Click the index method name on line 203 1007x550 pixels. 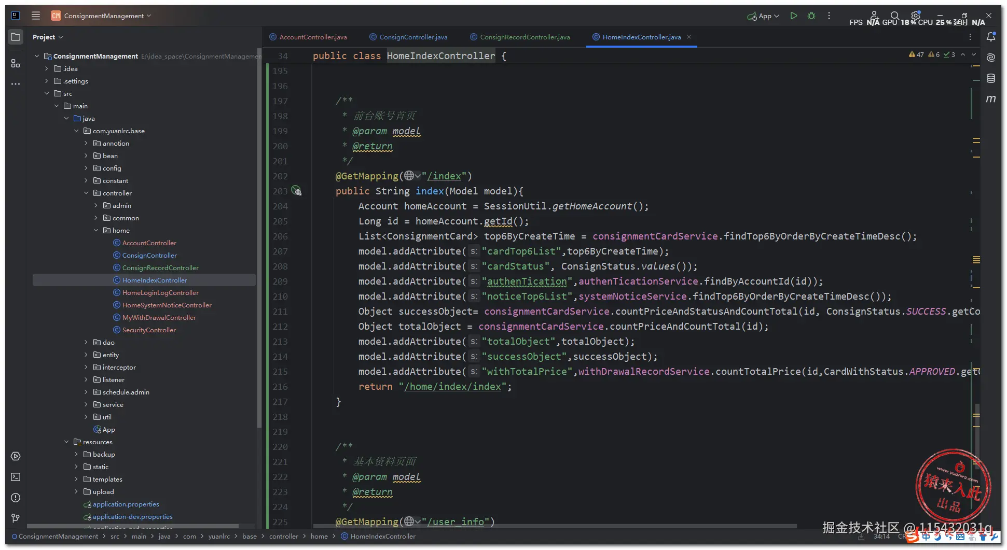[x=430, y=191]
